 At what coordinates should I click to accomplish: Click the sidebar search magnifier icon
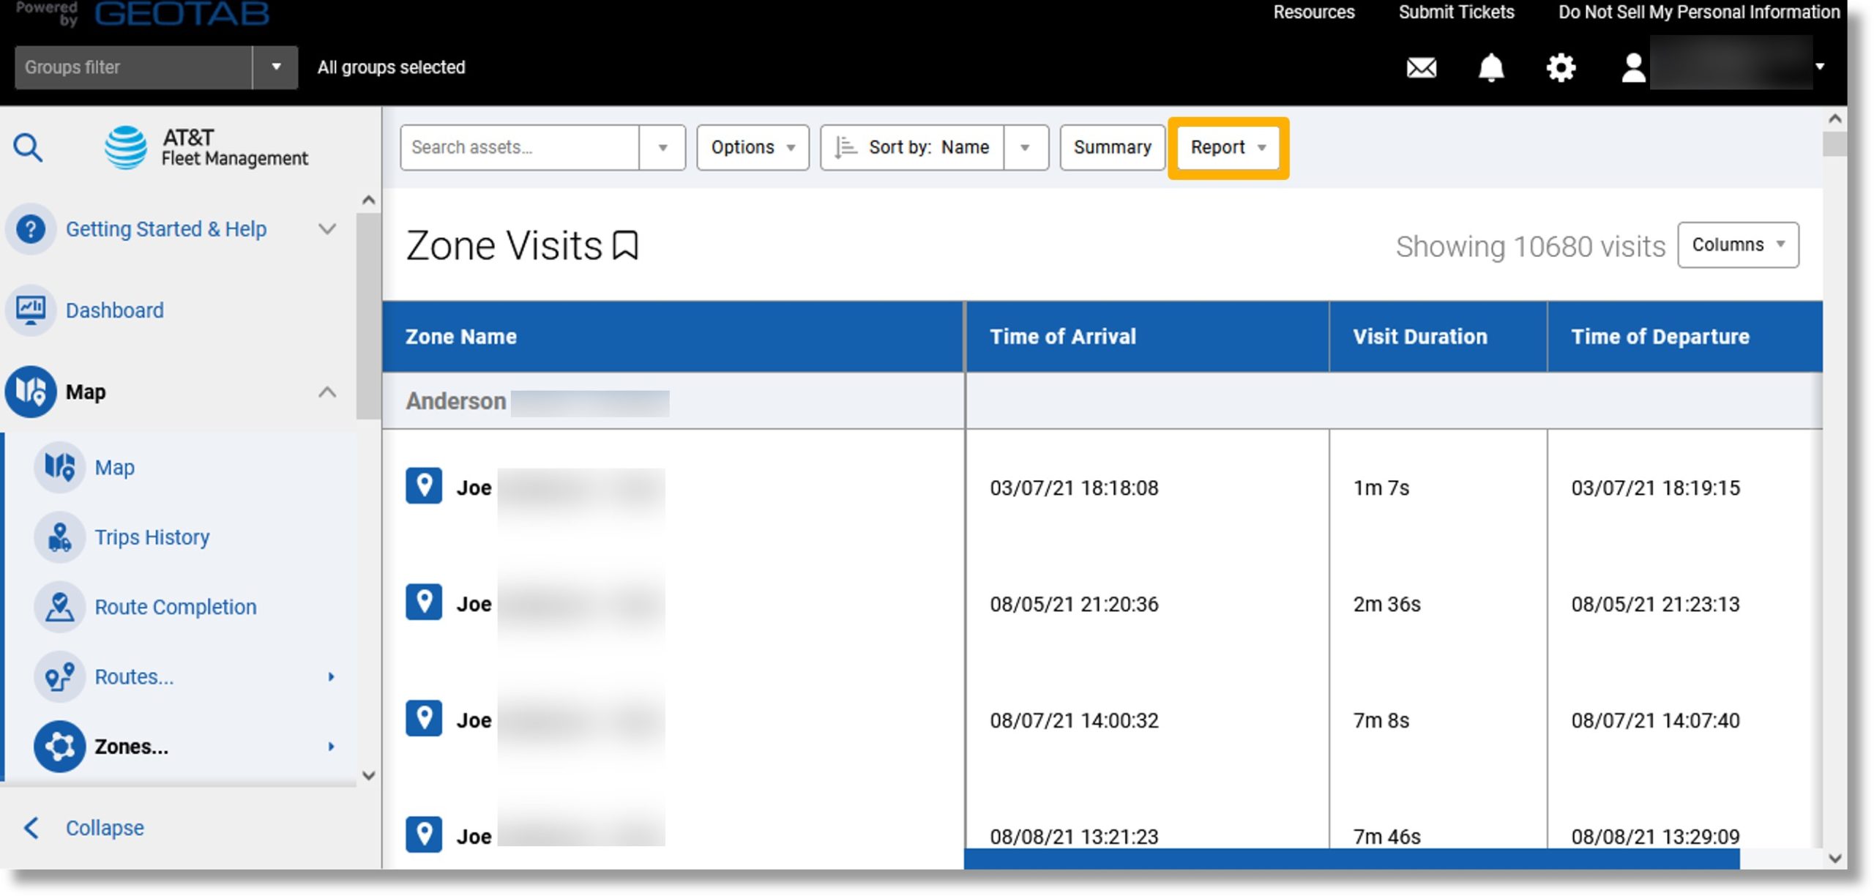pyautogui.click(x=28, y=147)
